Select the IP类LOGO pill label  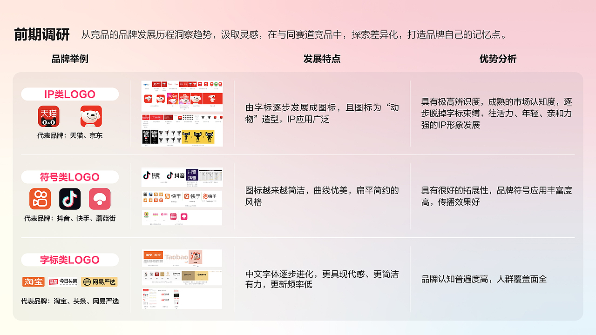click(x=70, y=94)
